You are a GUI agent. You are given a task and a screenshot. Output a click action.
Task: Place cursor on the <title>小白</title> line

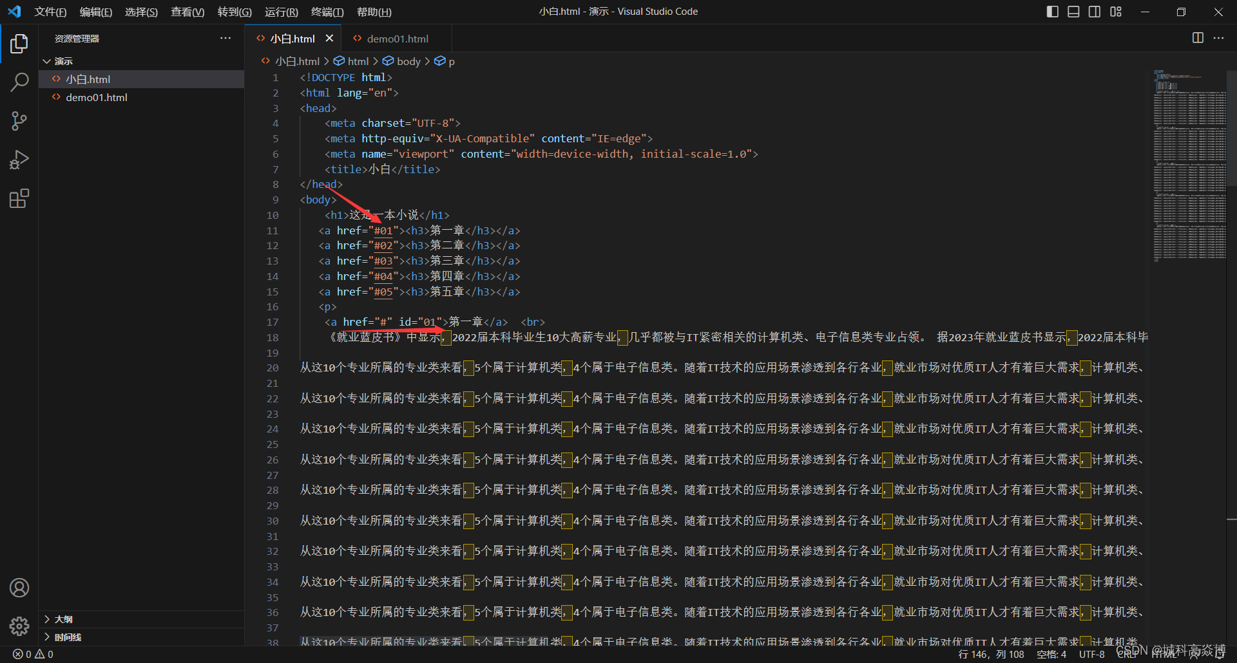383,169
